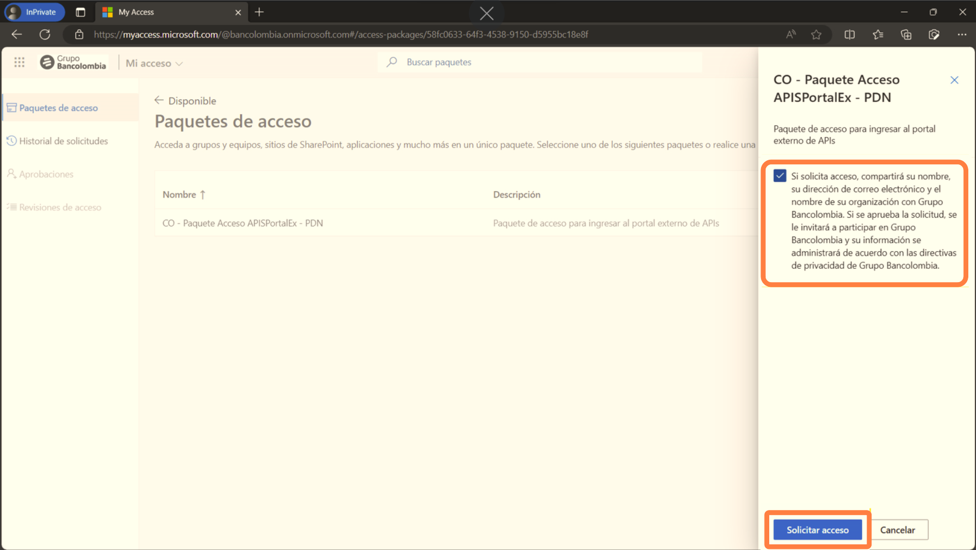
Task: Click the Grupo Bancolombia logo
Action: [x=73, y=62]
